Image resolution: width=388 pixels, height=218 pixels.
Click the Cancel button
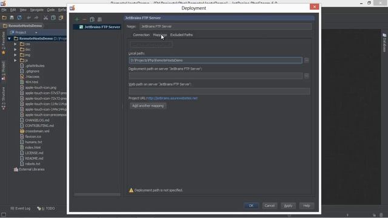pyautogui.click(x=269, y=206)
